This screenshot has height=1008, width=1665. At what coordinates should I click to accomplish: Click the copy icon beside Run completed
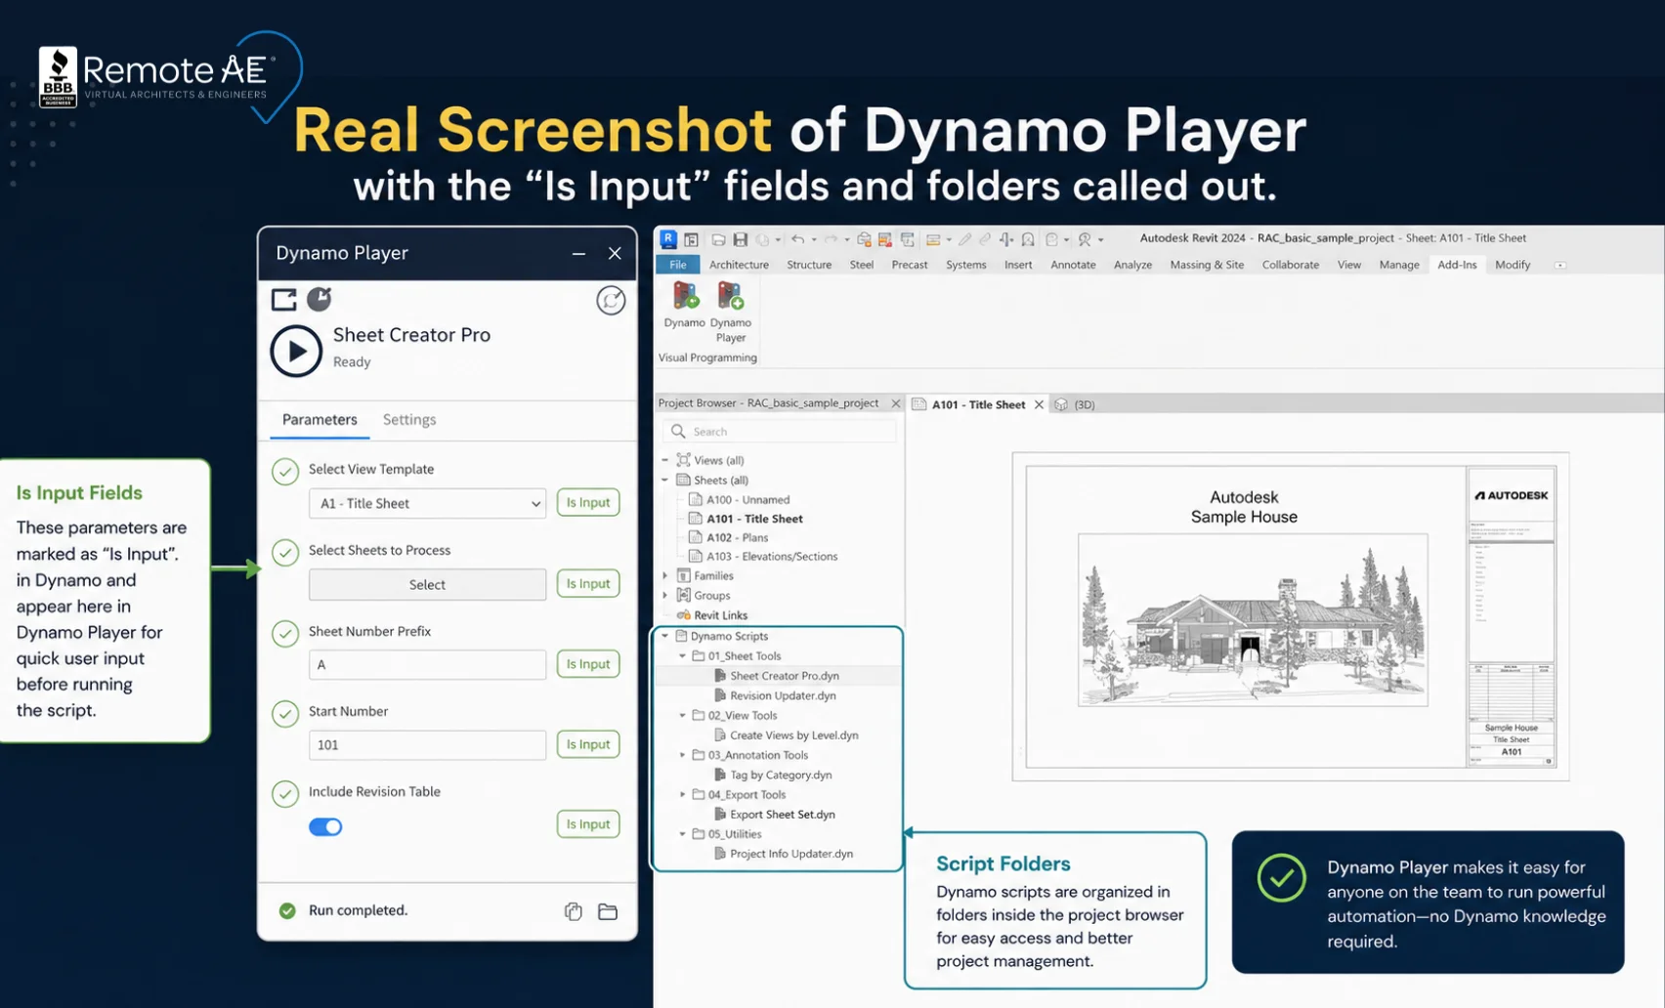tap(573, 910)
